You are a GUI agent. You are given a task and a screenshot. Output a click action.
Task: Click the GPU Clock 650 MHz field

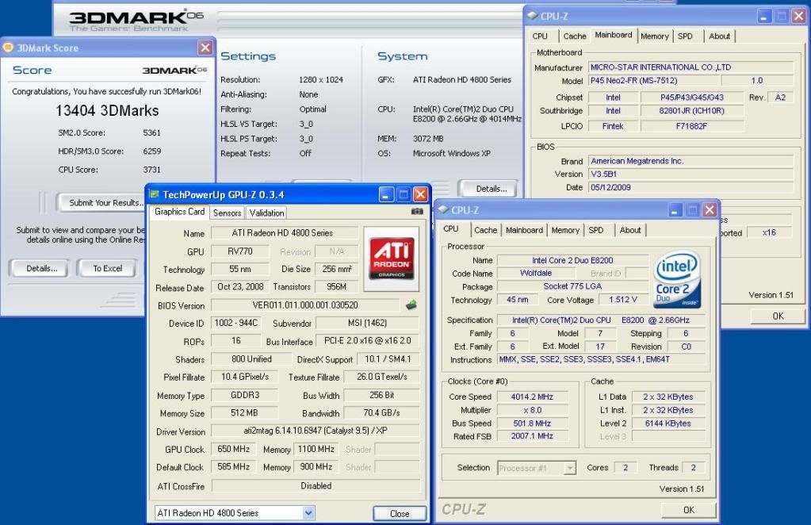coord(234,449)
